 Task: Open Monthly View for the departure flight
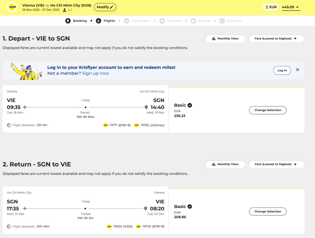click(x=225, y=38)
